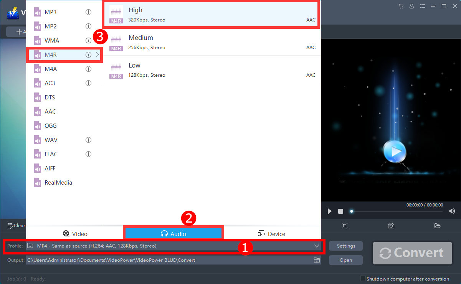The height and width of the screenshot is (284, 461).
Task: Take a snapshot using the camera icon
Action: pyautogui.click(x=391, y=226)
